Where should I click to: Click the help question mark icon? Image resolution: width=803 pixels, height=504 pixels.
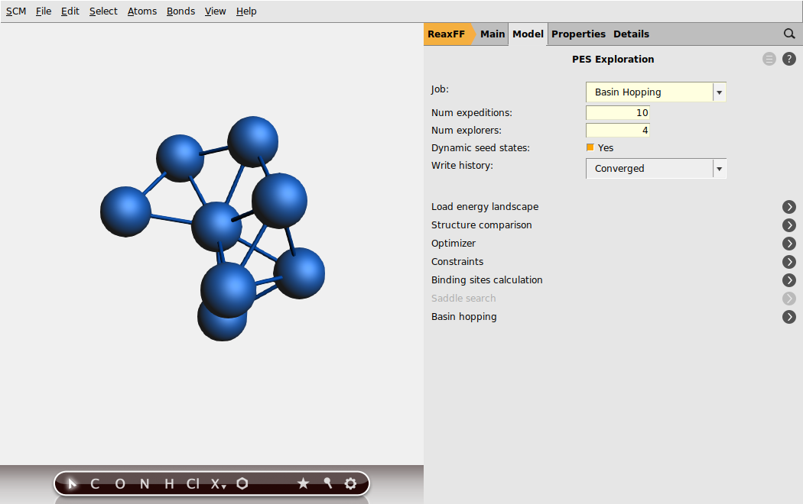click(789, 59)
